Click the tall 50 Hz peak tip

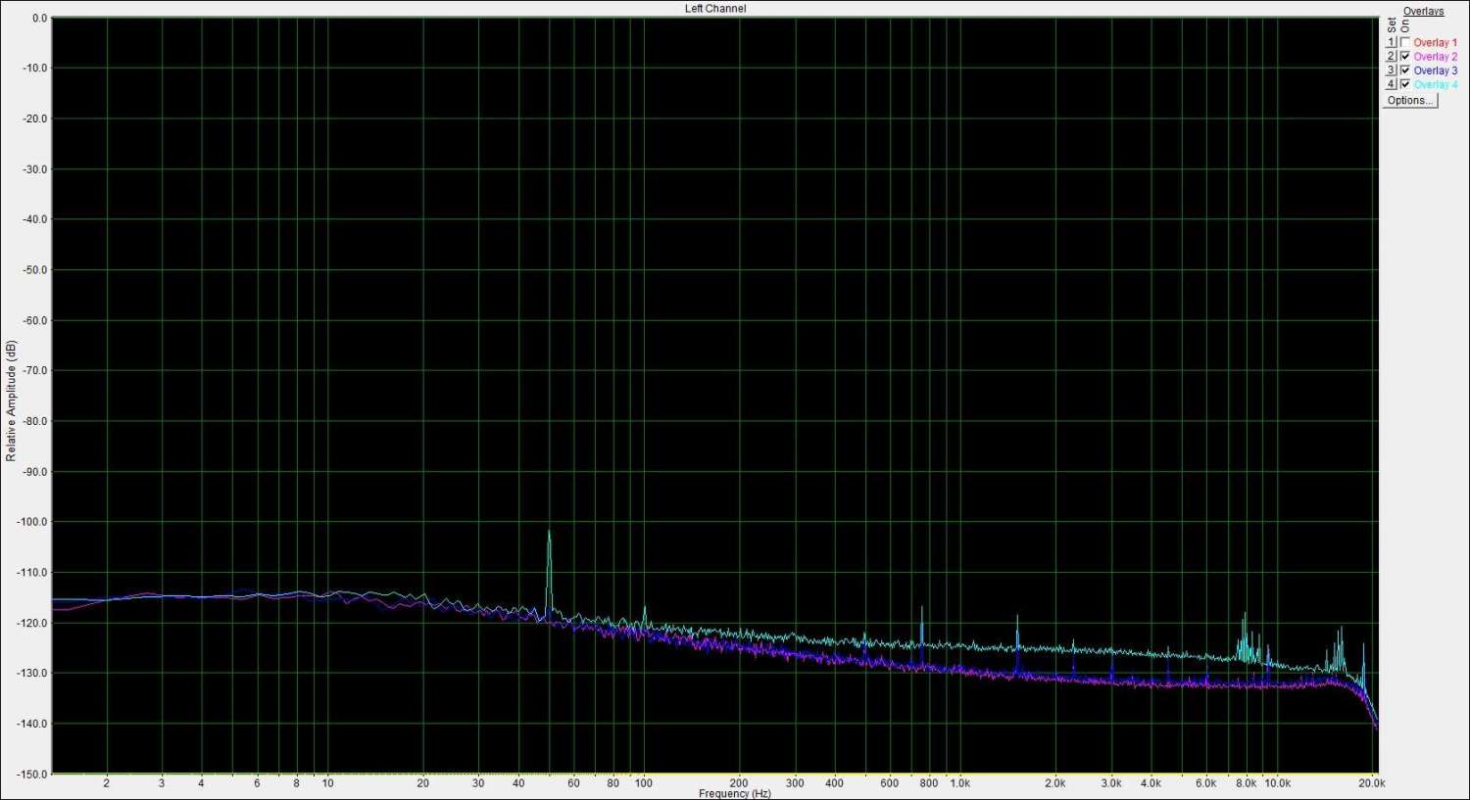click(549, 532)
